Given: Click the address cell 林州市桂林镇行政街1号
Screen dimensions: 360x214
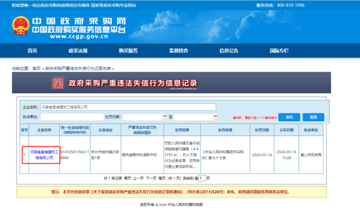Looking at the screenshot, I should pyautogui.click(x=105, y=155).
